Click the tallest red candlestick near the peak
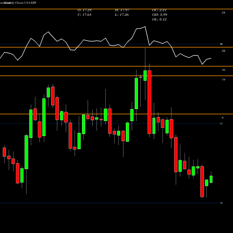 coord(150,102)
